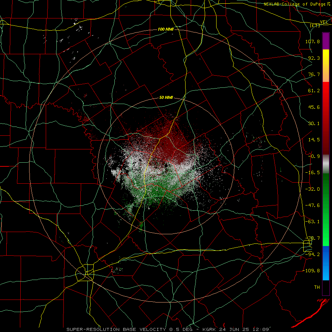The width and height of the screenshot is (332, 332).
Task: Click the -109.8 value on velocity scale
Action: (311, 271)
